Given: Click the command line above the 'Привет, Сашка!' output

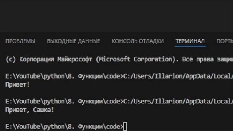Looking at the screenshot, I should pos(119,102).
